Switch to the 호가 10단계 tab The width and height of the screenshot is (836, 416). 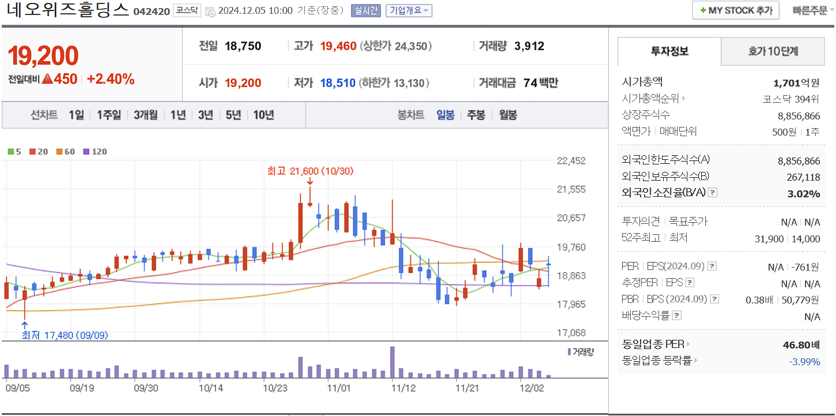click(772, 51)
